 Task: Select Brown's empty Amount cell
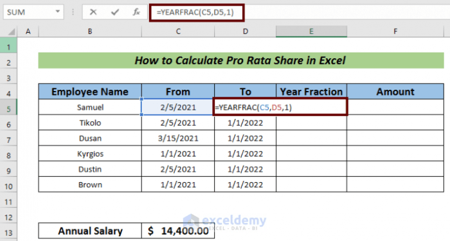395,185
